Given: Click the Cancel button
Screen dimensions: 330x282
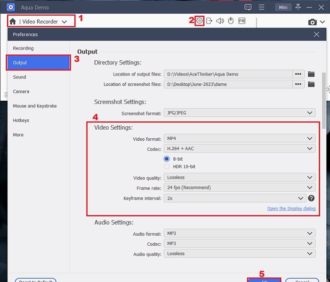Looking at the screenshot, I should (302, 280).
